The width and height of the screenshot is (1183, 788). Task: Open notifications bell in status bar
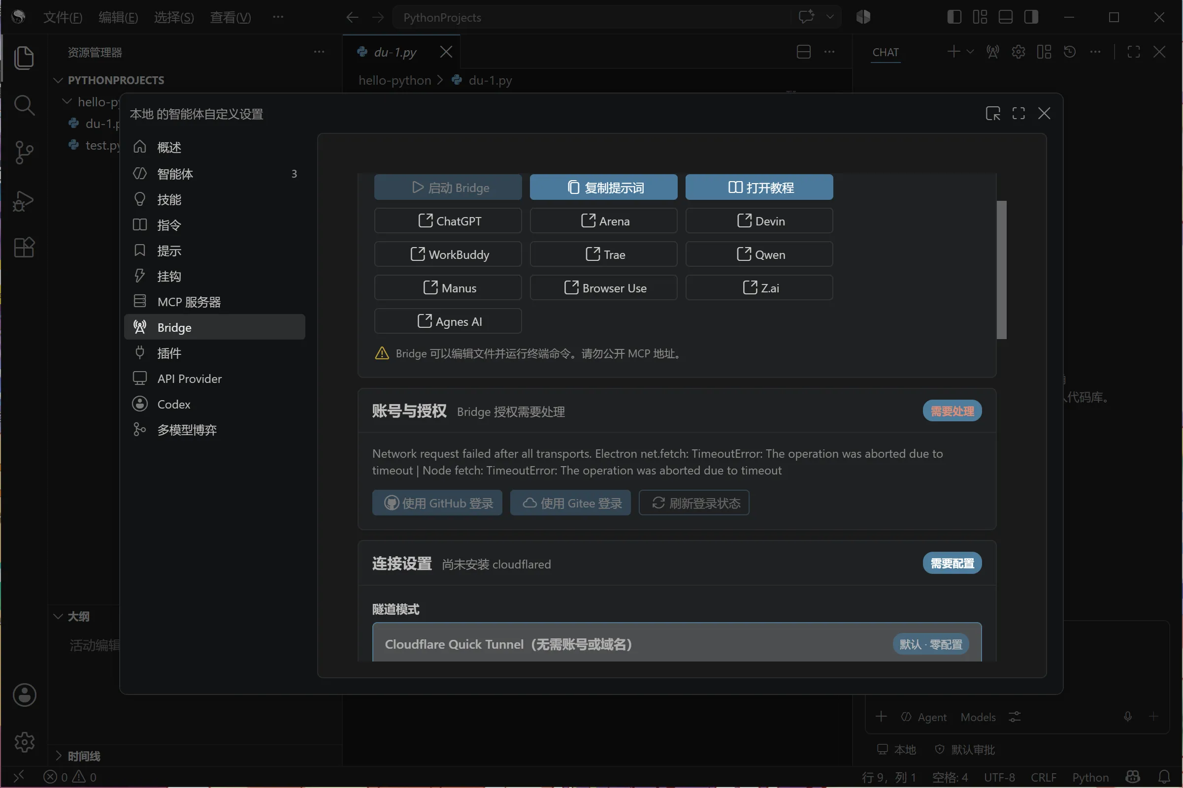click(x=1164, y=777)
